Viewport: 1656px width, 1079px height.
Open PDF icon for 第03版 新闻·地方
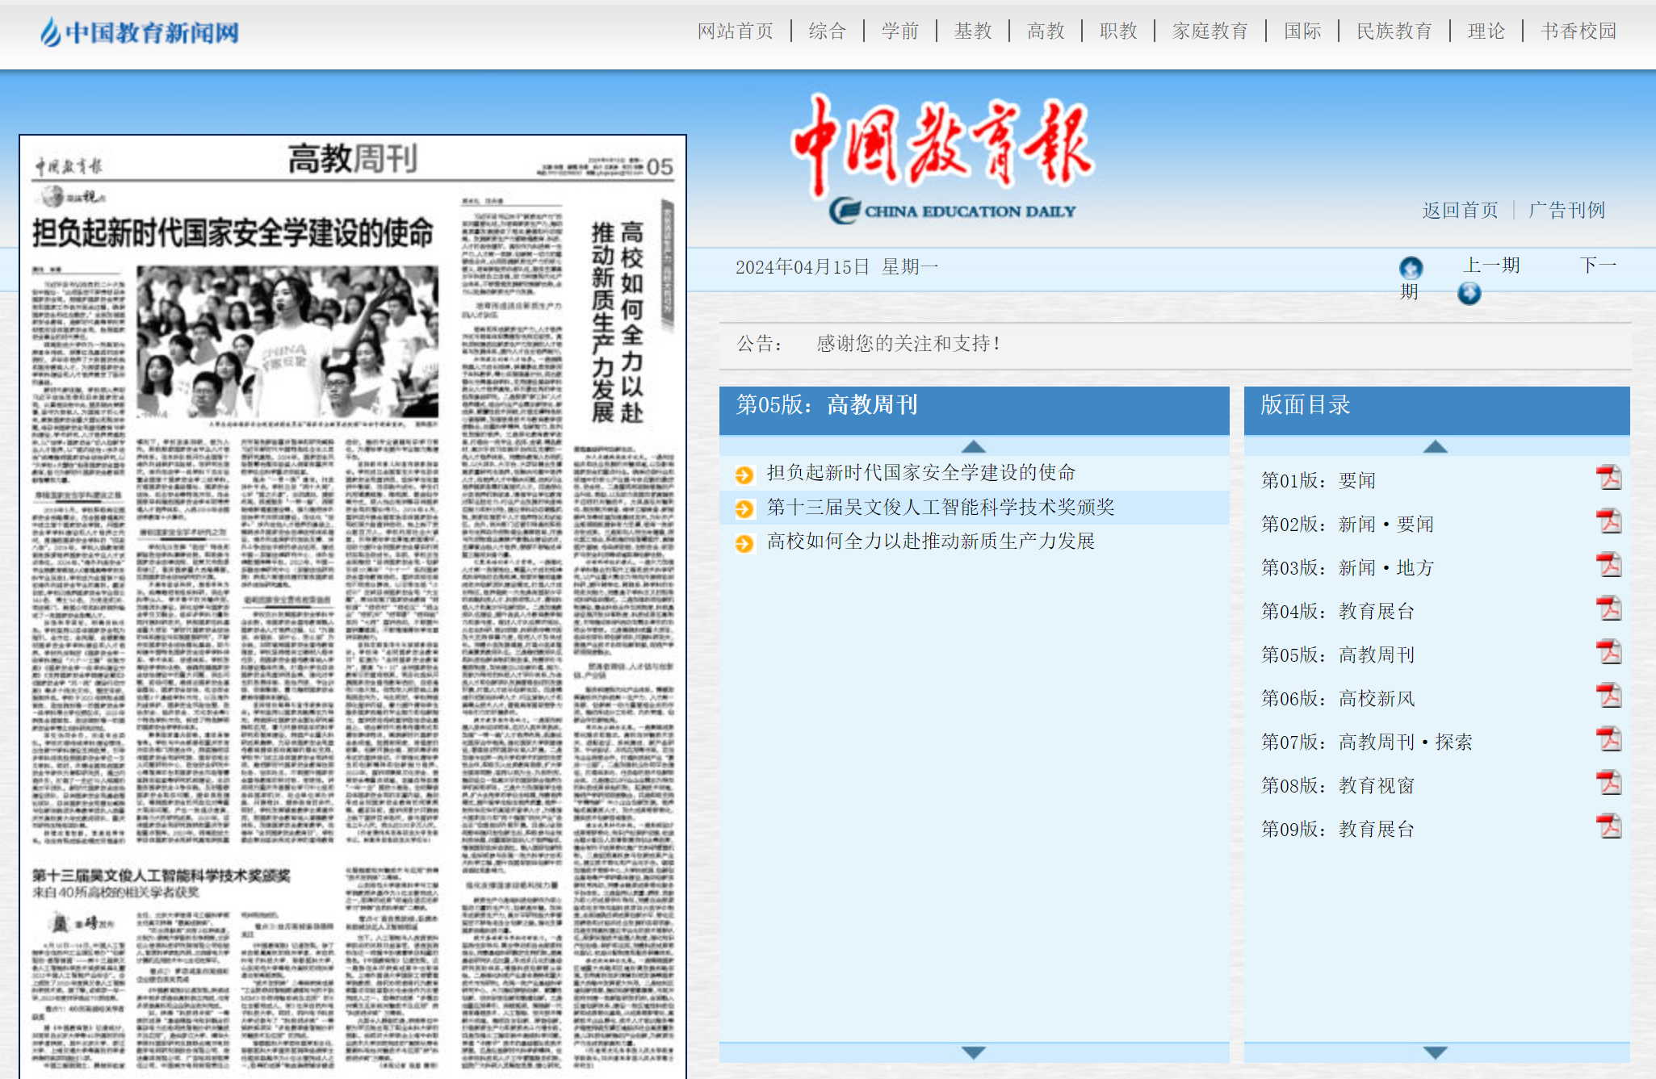[1608, 566]
